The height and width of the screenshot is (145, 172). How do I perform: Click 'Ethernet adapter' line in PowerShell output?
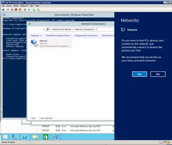(x=14, y=34)
